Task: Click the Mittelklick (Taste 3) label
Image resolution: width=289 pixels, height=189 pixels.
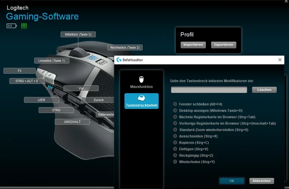Action: tap(78, 34)
